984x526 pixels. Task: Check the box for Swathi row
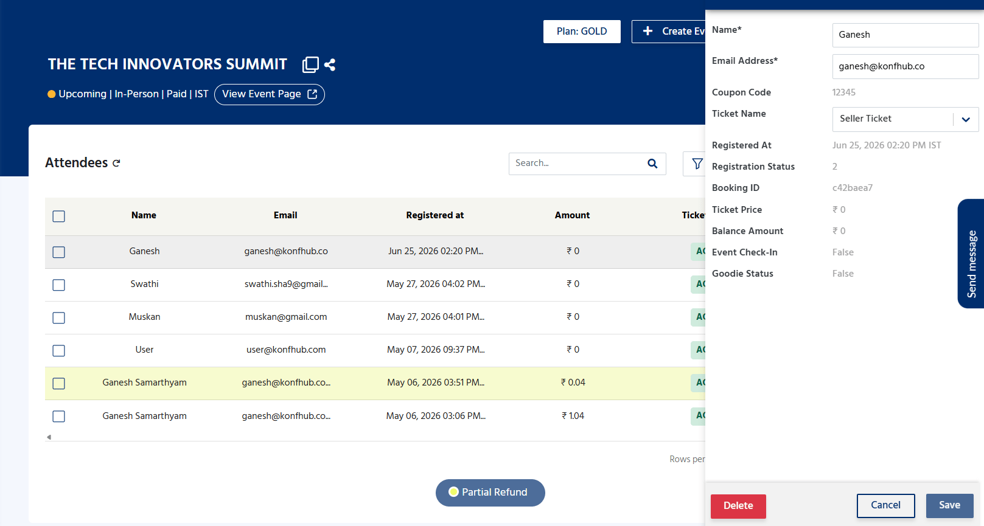tap(59, 285)
